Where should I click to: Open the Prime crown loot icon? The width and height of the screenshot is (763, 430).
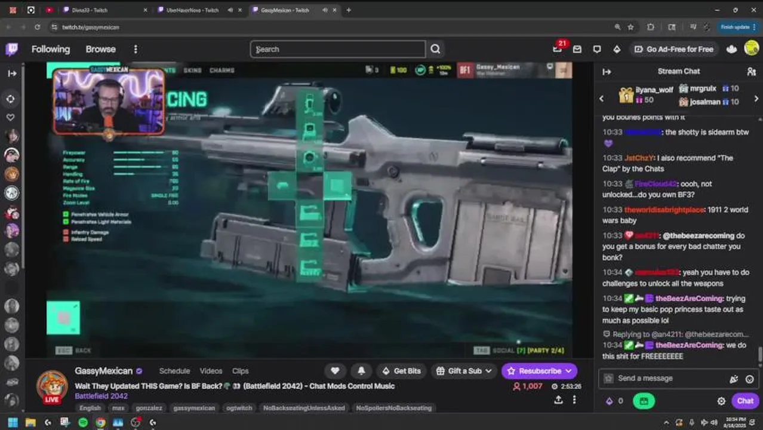coord(731,49)
